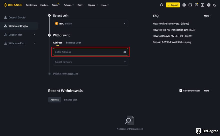
Task: Toggle Hide error notices checkbox
Action: (180, 90)
